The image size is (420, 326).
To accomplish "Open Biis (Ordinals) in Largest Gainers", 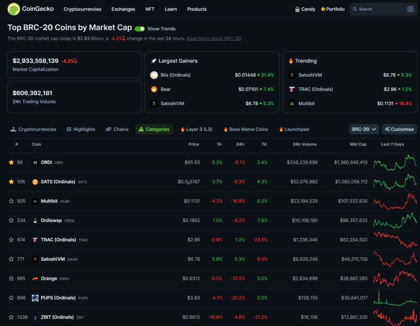I will pyautogui.click(x=176, y=75).
